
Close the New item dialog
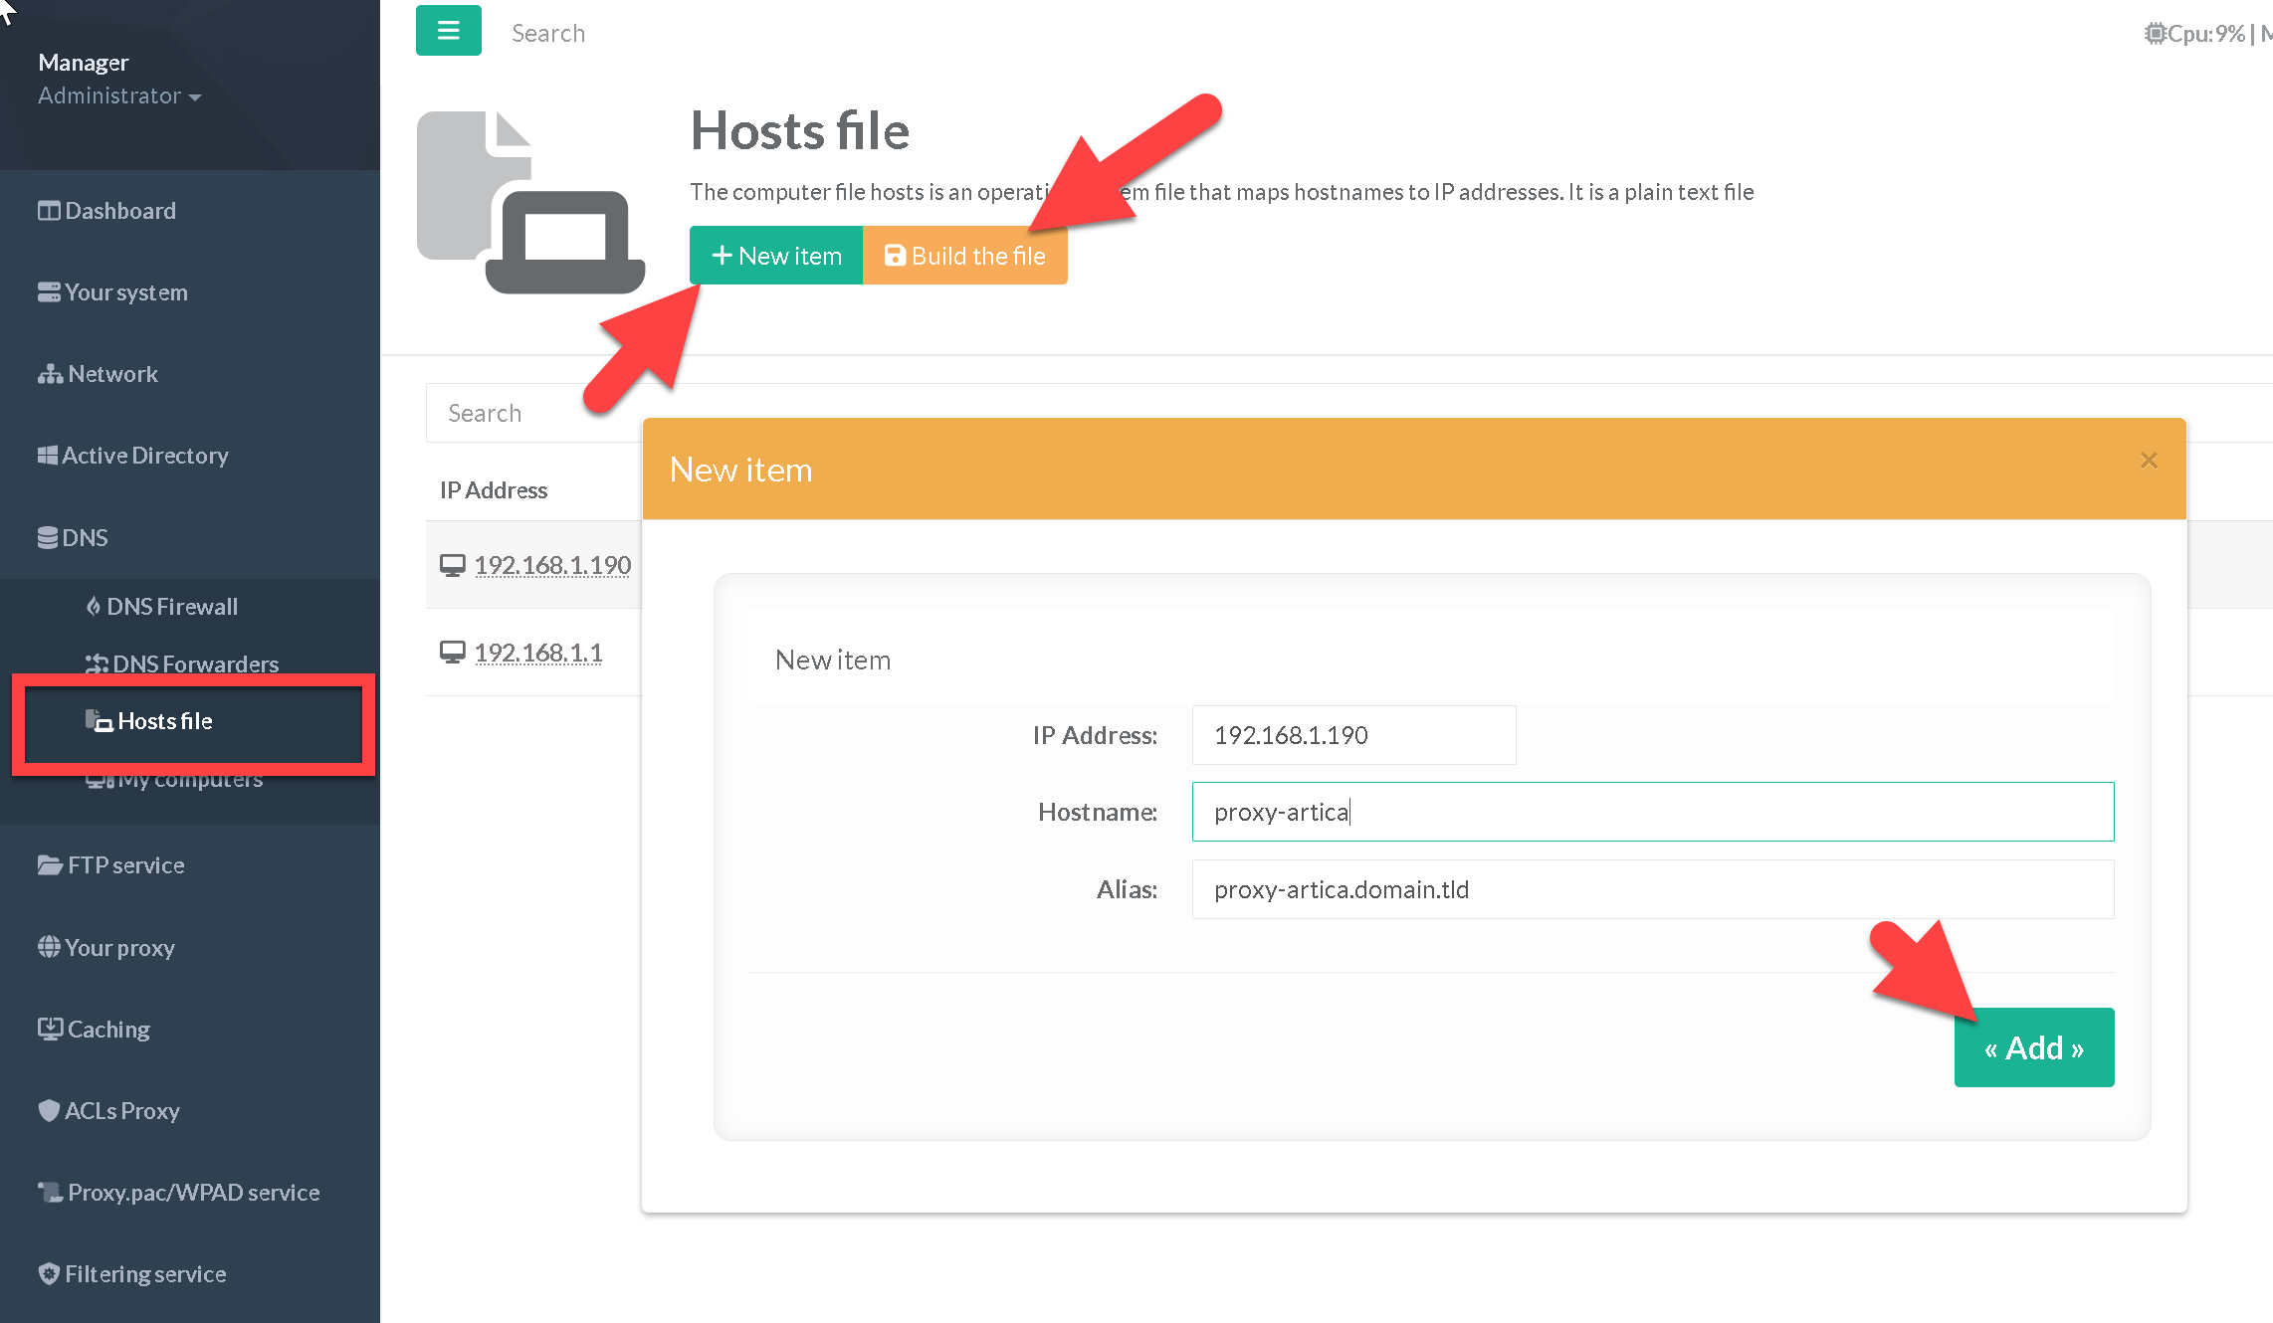pyautogui.click(x=2149, y=460)
